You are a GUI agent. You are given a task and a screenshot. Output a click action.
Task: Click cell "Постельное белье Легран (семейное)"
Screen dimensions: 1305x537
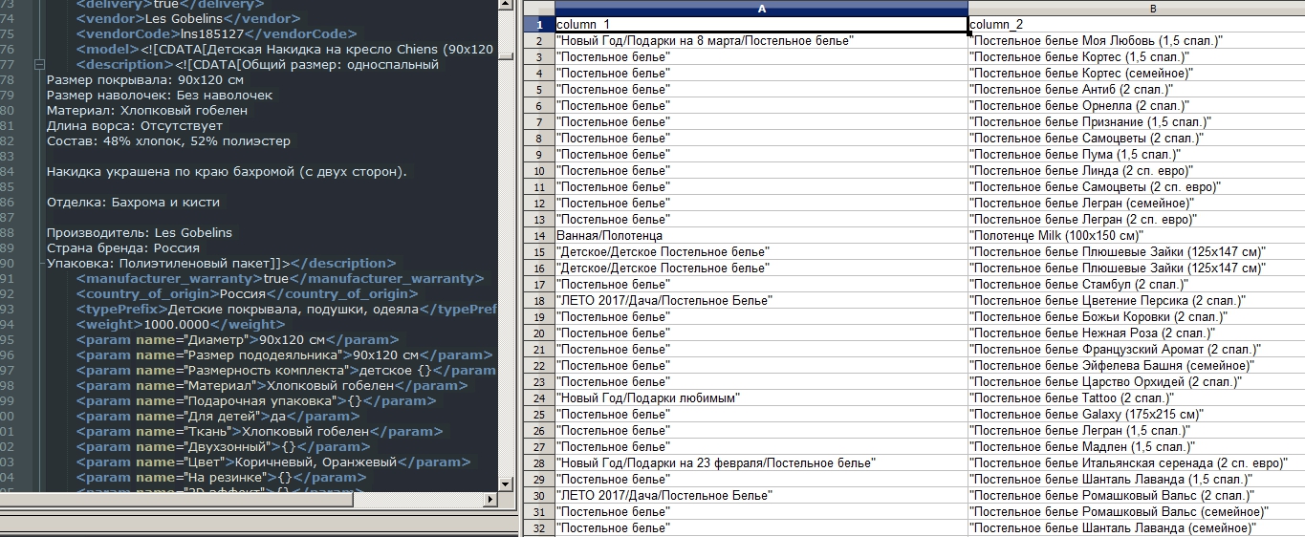pos(1137,204)
